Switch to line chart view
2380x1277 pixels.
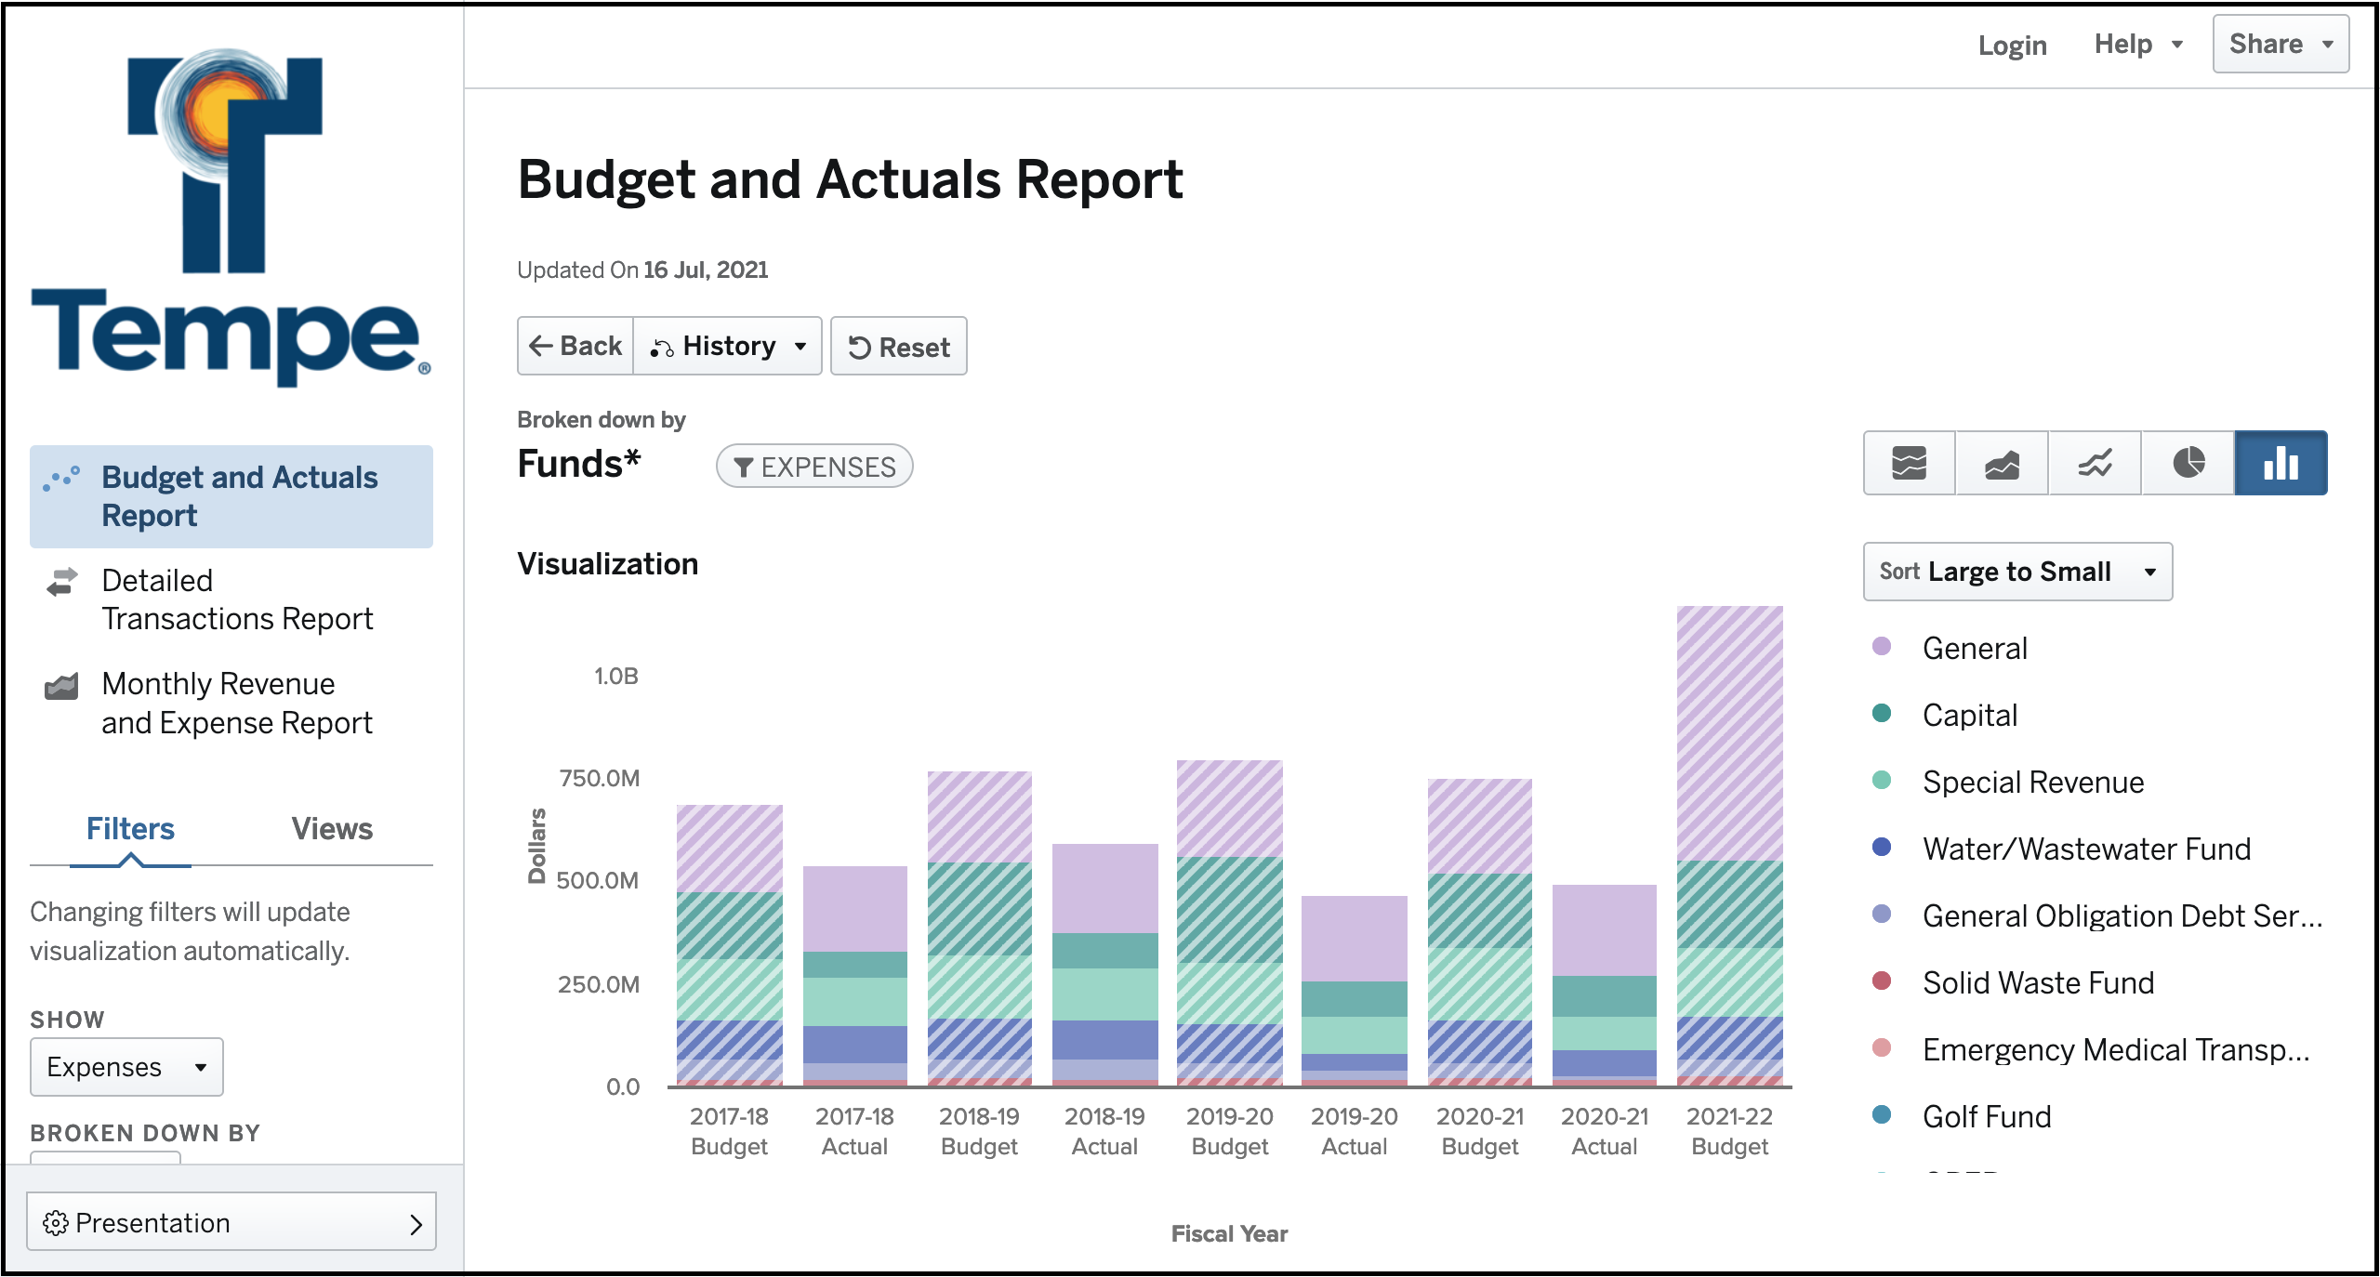pos(2095,463)
